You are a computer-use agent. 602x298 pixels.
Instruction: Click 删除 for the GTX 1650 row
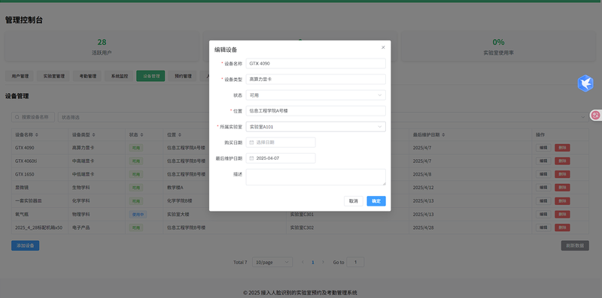click(x=562, y=174)
